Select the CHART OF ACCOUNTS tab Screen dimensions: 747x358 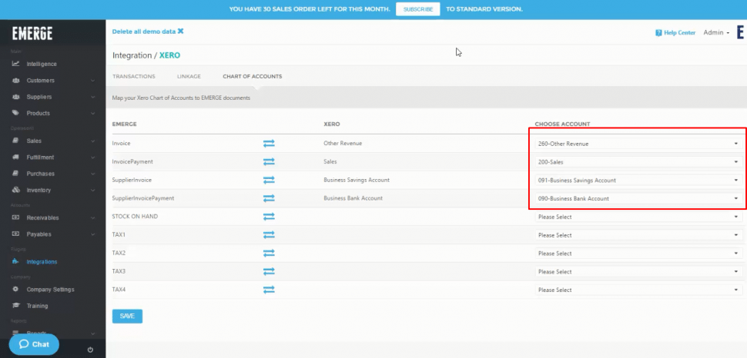coord(253,77)
